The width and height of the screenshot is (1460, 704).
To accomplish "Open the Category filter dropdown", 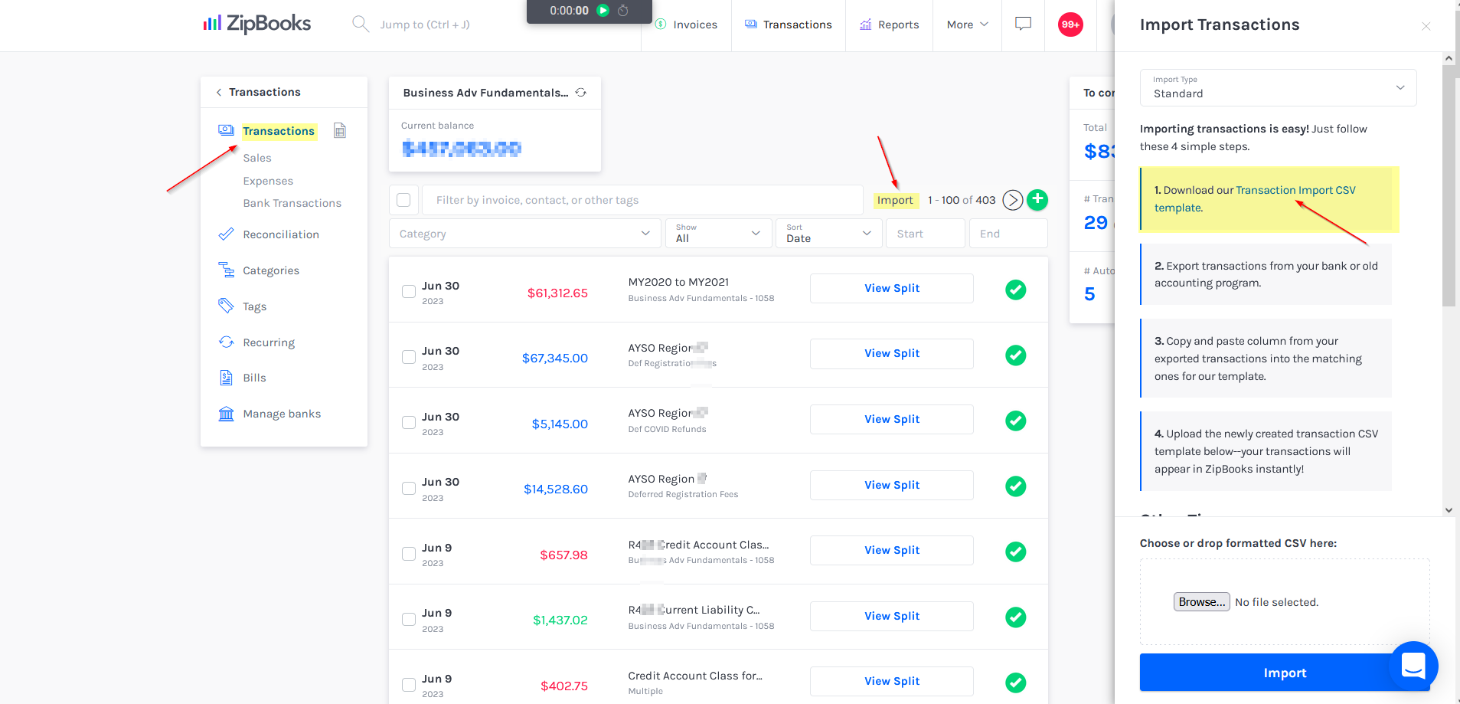I will click(524, 234).
